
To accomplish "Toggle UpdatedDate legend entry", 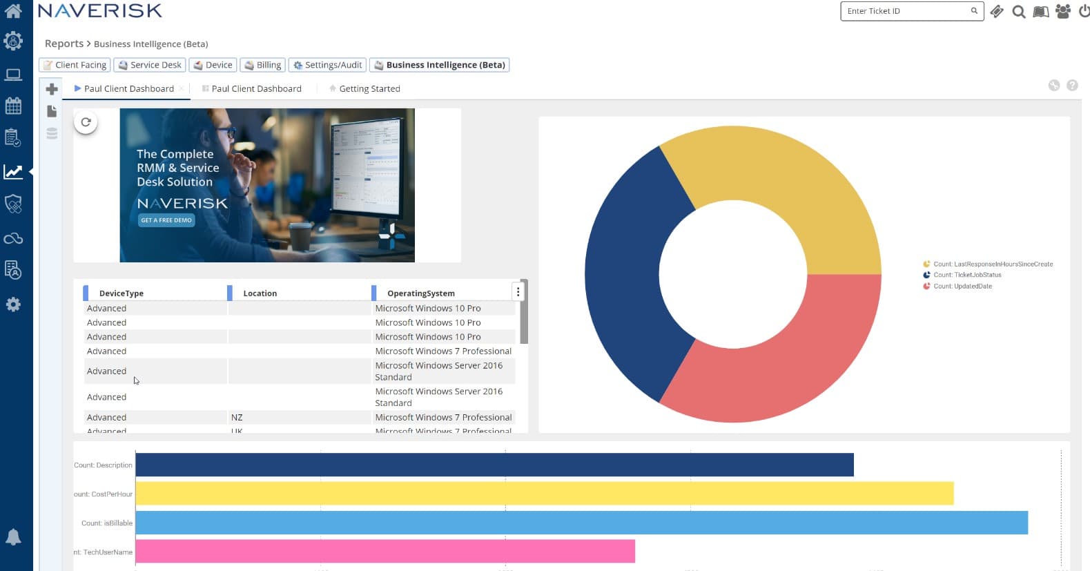I will coord(957,286).
